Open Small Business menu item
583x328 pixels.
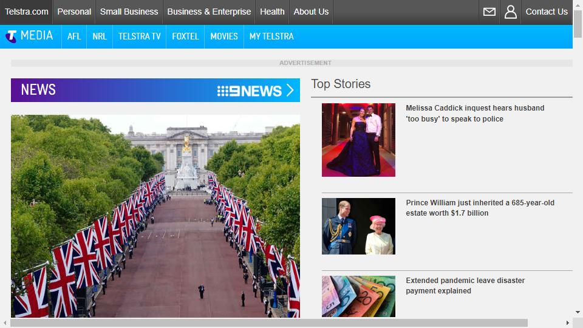(129, 12)
